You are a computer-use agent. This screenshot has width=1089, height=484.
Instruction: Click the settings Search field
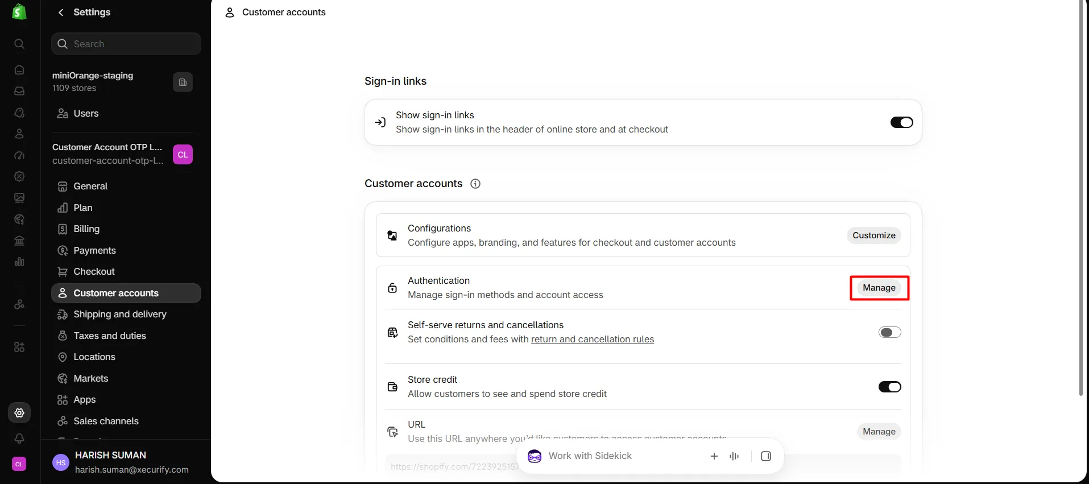(126, 44)
